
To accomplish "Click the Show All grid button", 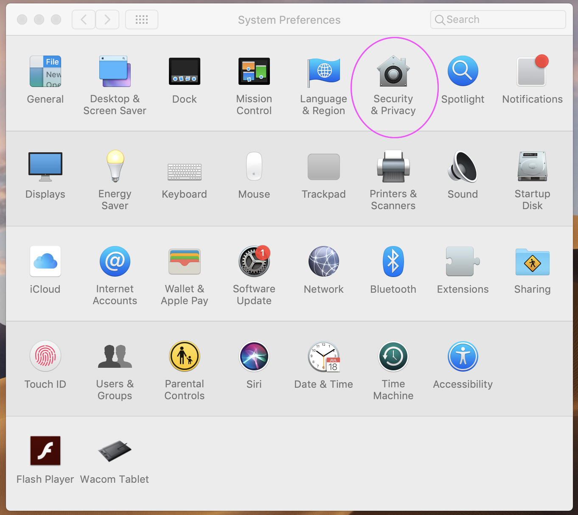I will click(142, 20).
